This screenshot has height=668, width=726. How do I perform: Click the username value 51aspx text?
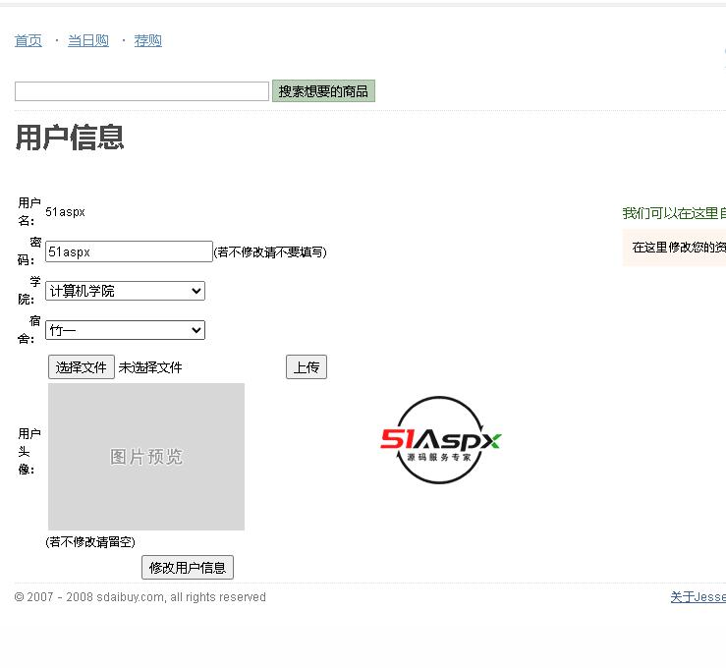click(65, 212)
